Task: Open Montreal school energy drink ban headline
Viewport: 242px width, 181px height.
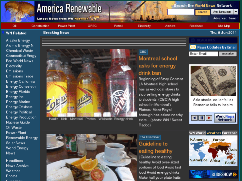Action: coord(158,66)
